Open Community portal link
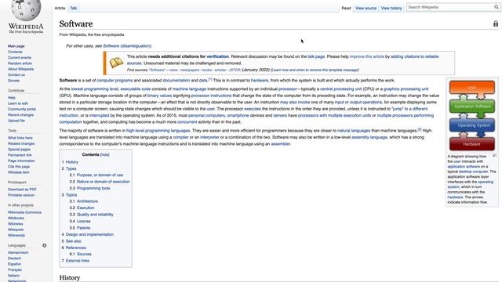 coord(22,109)
